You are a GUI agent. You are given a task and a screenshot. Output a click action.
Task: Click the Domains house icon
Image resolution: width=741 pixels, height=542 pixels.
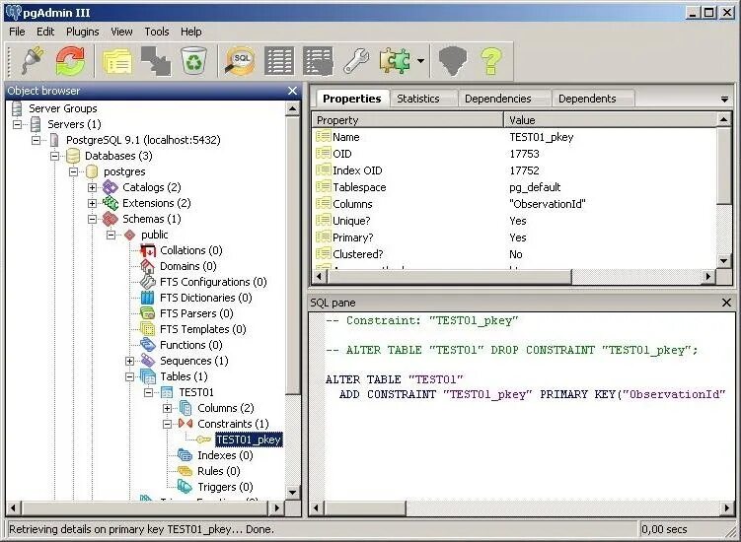pyautogui.click(x=148, y=266)
